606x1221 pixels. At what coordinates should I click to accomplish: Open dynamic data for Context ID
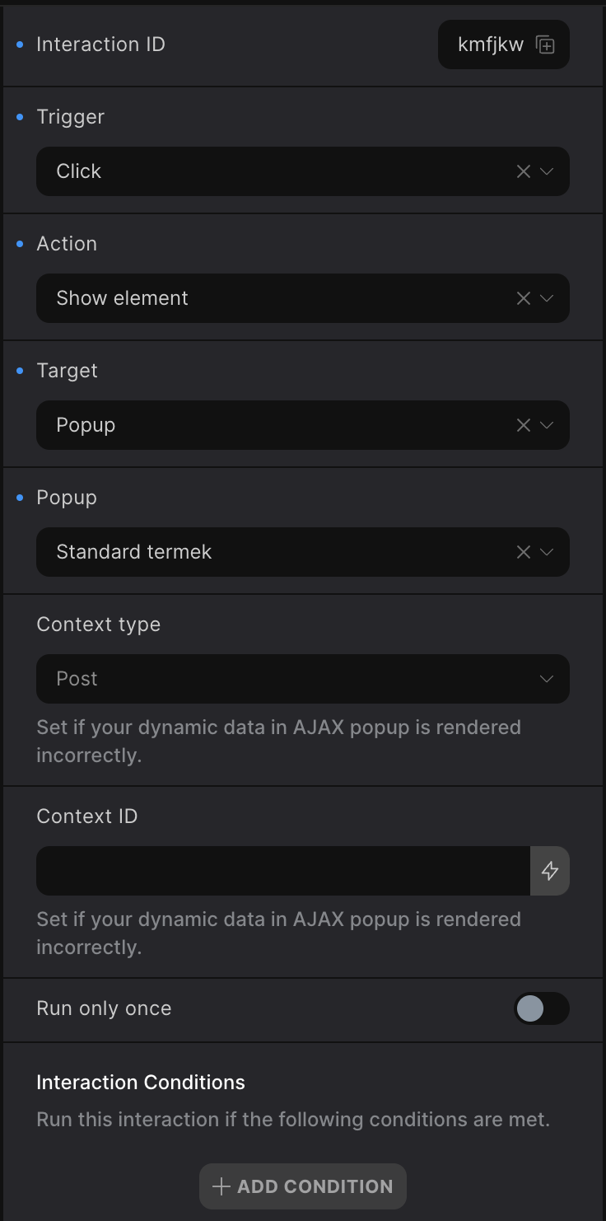[x=550, y=871]
